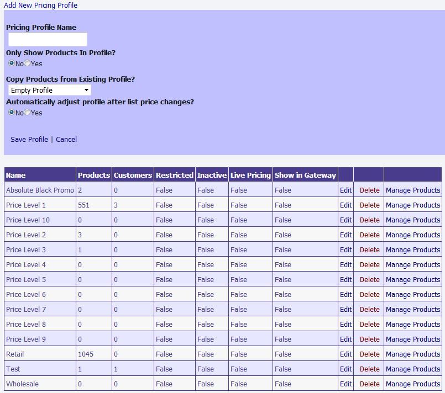
Task: Click the Name column header
Action: pos(16,176)
